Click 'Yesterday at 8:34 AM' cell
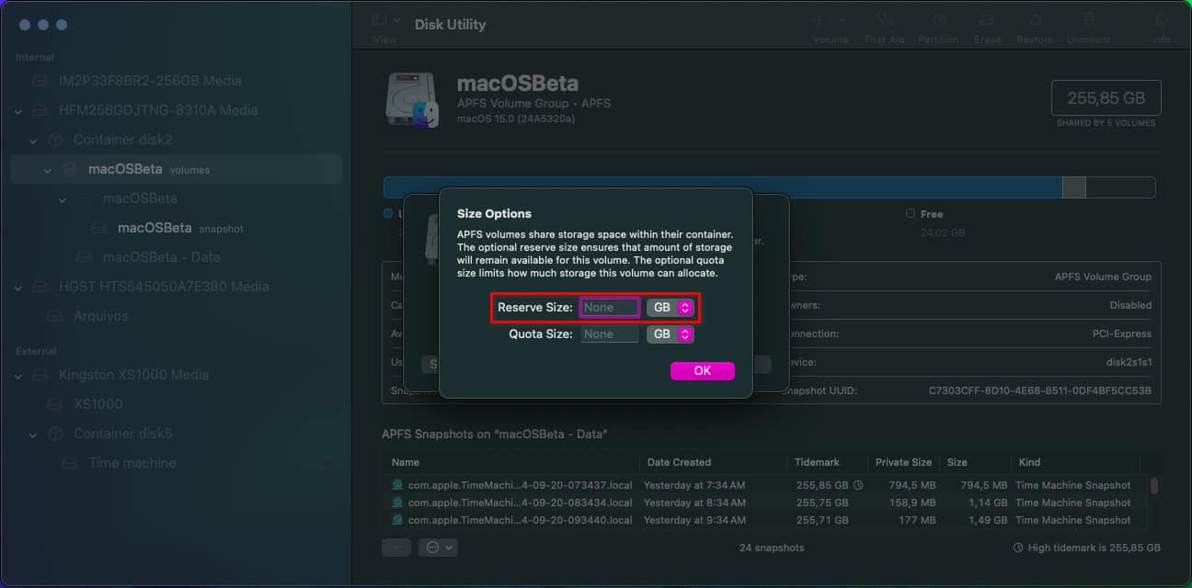This screenshot has width=1192, height=588. (694, 503)
